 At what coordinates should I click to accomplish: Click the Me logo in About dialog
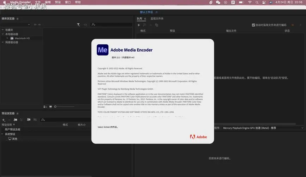pos(102,50)
